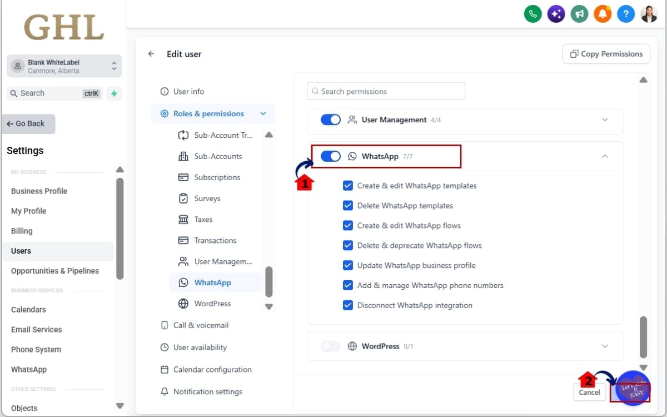Click the Sub-Accounts building icon
Image resolution: width=667 pixels, height=417 pixels.
[x=183, y=156]
